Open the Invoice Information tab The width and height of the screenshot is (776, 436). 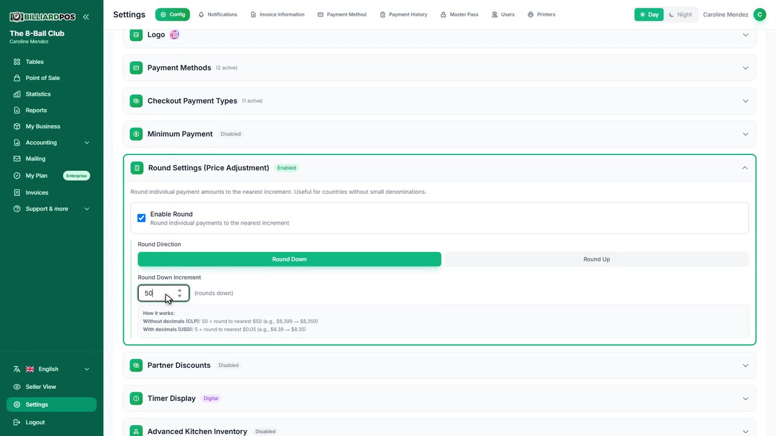(x=278, y=15)
